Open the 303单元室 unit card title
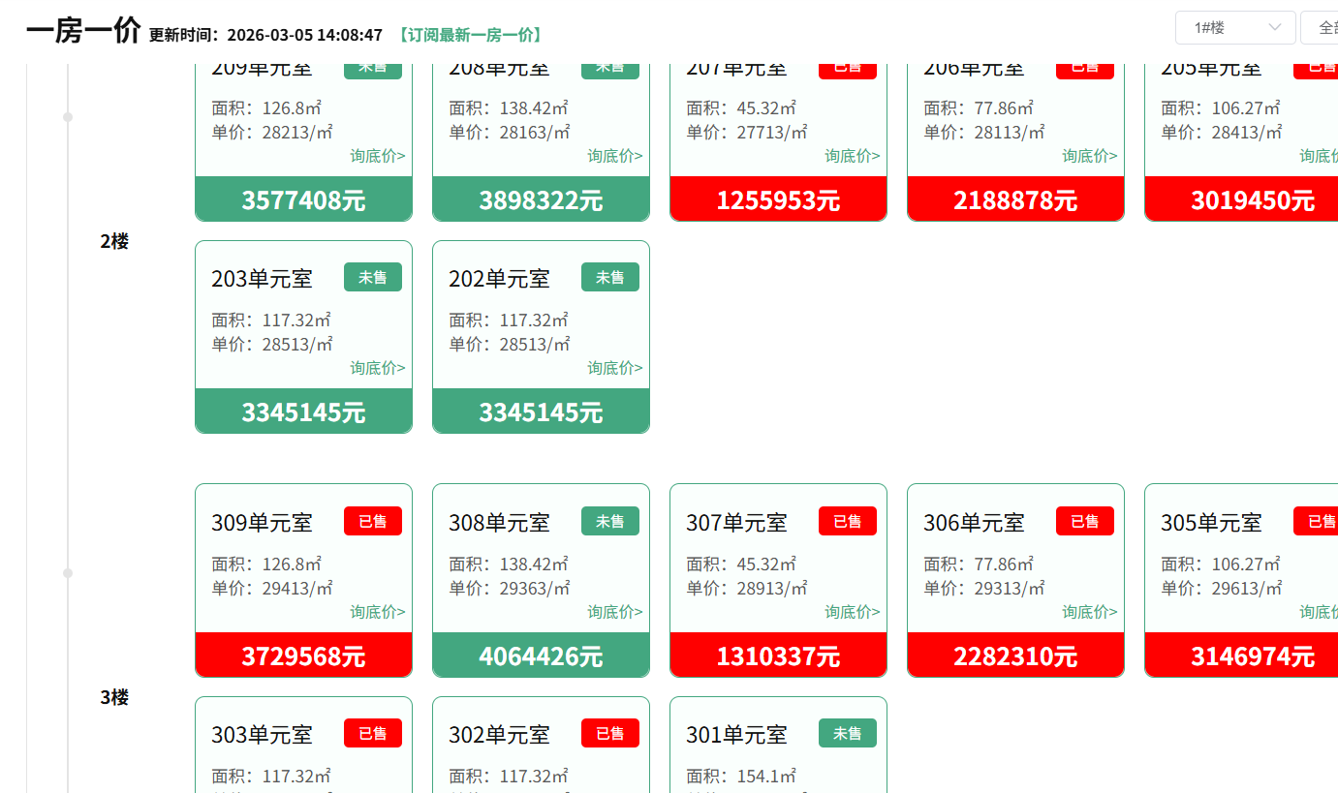This screenshot has height=793, width=1338. [262, 735]
